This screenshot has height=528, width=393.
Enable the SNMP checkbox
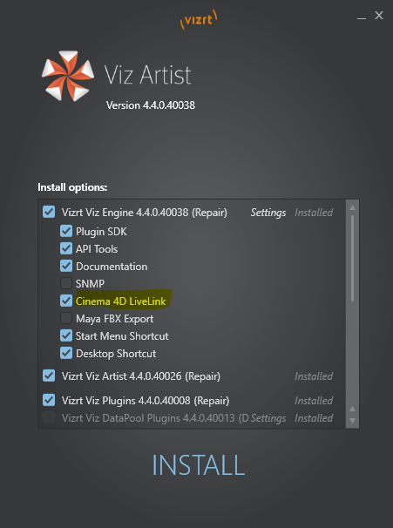[x=66, y=283]
